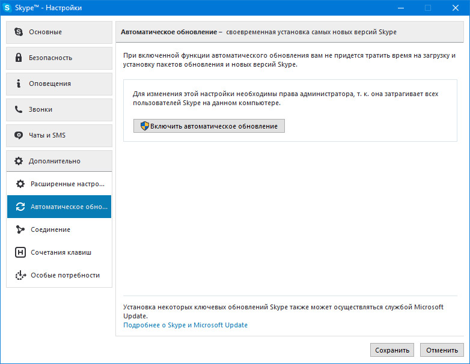This screenshot has height=364, width=470.
Task: Open the Основные settings section
Action: (59, 32)
